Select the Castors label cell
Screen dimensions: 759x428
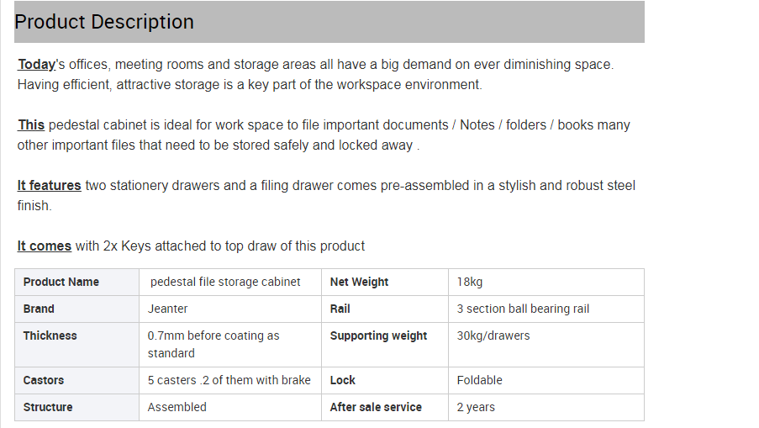tap(77, 381)
